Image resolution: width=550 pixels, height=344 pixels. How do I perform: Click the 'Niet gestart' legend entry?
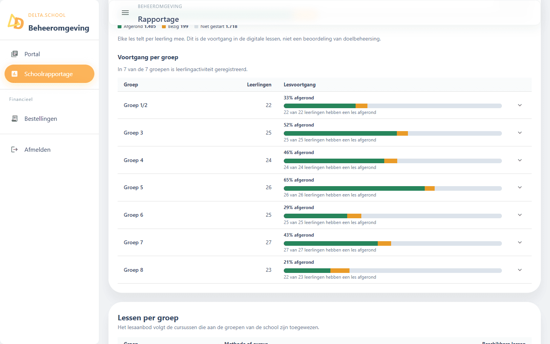(x=216, y=26)
